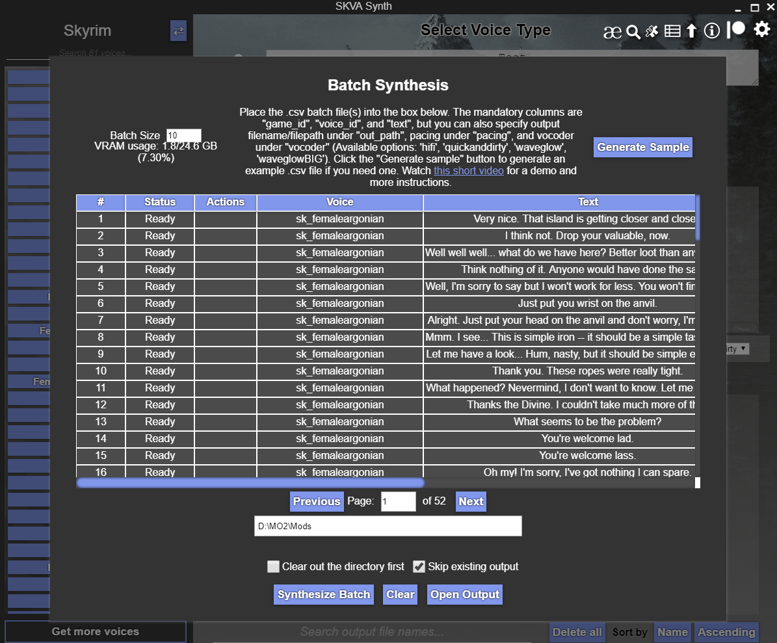Viewport: 777px width, 643px height.
Task: Uncheck 'Skip existing output' checkbox
Action: coord(419,566)
